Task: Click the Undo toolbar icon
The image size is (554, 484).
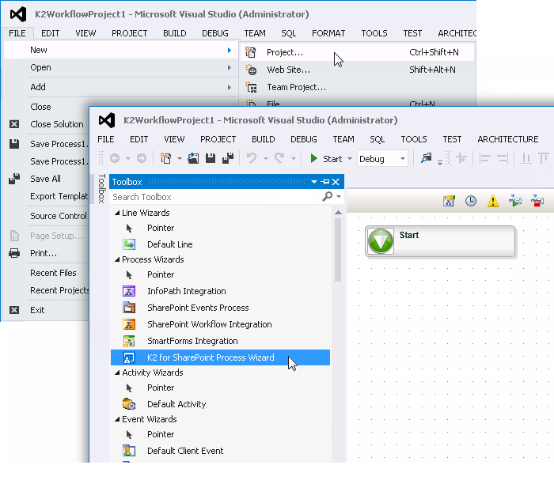Action: coord(252,158)
